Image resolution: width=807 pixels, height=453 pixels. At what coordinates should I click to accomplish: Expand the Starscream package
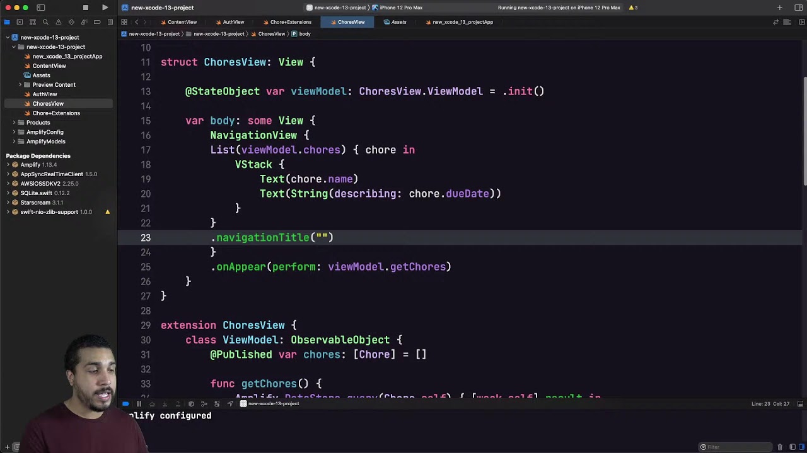8,203
